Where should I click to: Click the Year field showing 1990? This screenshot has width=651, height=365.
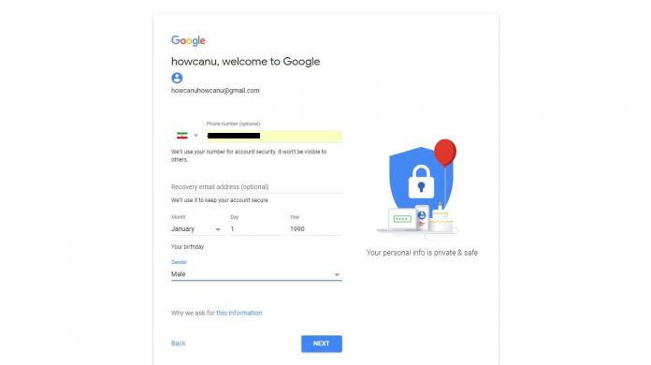[315, 228]
